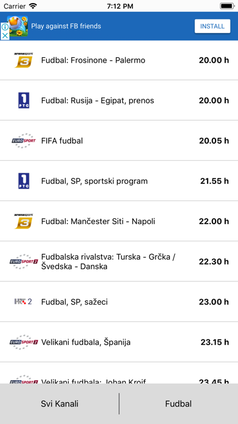Select the Fudbal: Frosinone - Palermo listing

(x=119, y=60)
